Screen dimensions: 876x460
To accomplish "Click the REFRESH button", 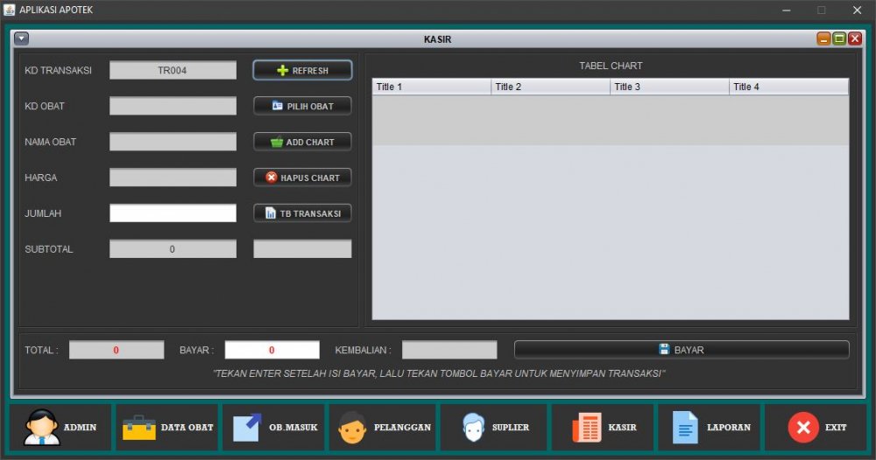I will 302,70.
